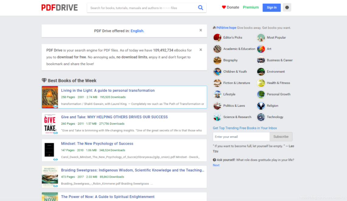Open the Pdfdrive:hope link
The image size is (347, 201).
pos(226,28)
